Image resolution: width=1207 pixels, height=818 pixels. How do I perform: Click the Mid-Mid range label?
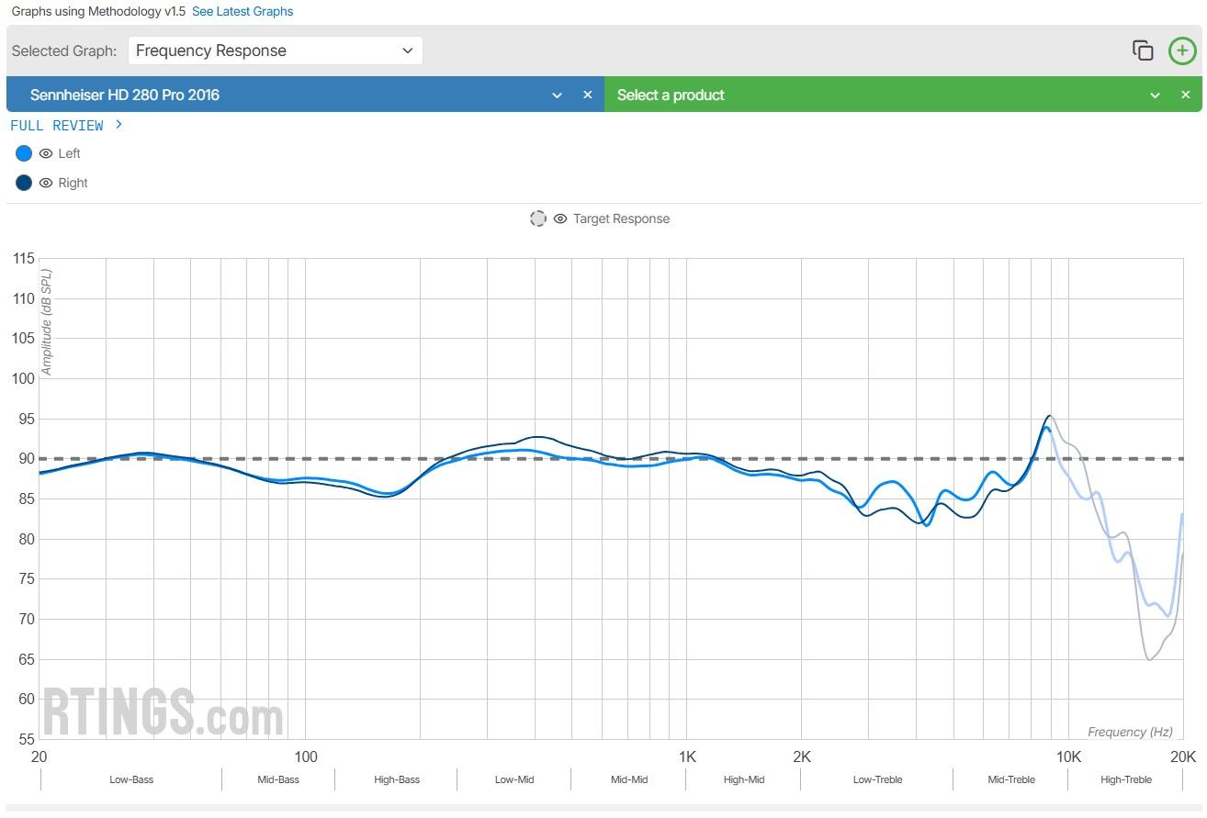point(629,779)
